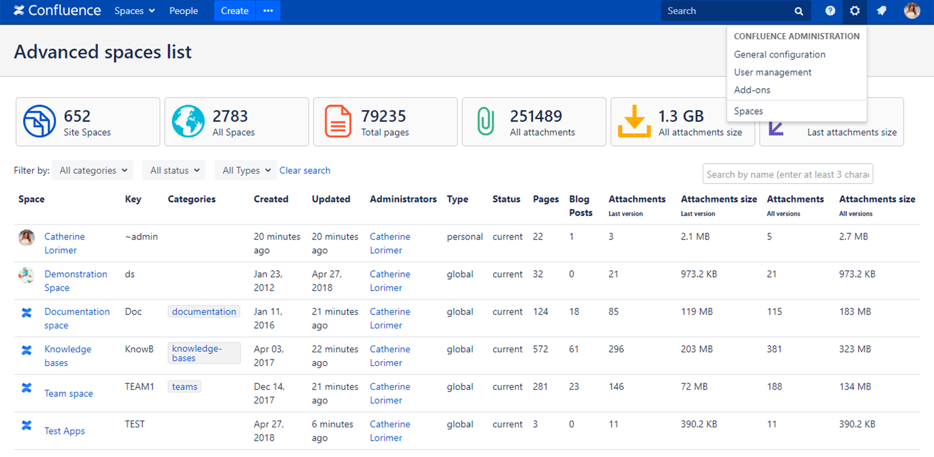Screen dimensions: 934x457
Task: Click the Total pages document icon
Action: click(338, 121)
